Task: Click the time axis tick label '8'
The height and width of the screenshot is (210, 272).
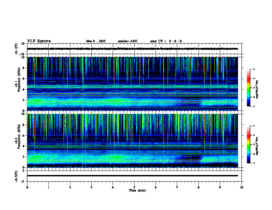Action: pos(199,187)
